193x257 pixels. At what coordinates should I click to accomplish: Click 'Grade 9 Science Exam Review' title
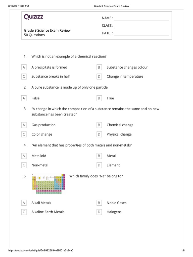pos(47,30)
